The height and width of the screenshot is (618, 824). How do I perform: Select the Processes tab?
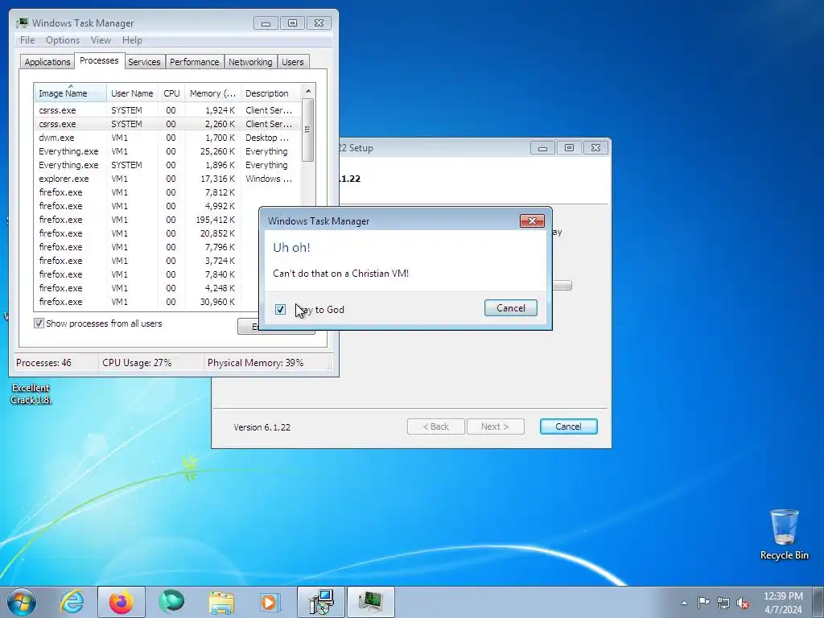tap(99, 60)
